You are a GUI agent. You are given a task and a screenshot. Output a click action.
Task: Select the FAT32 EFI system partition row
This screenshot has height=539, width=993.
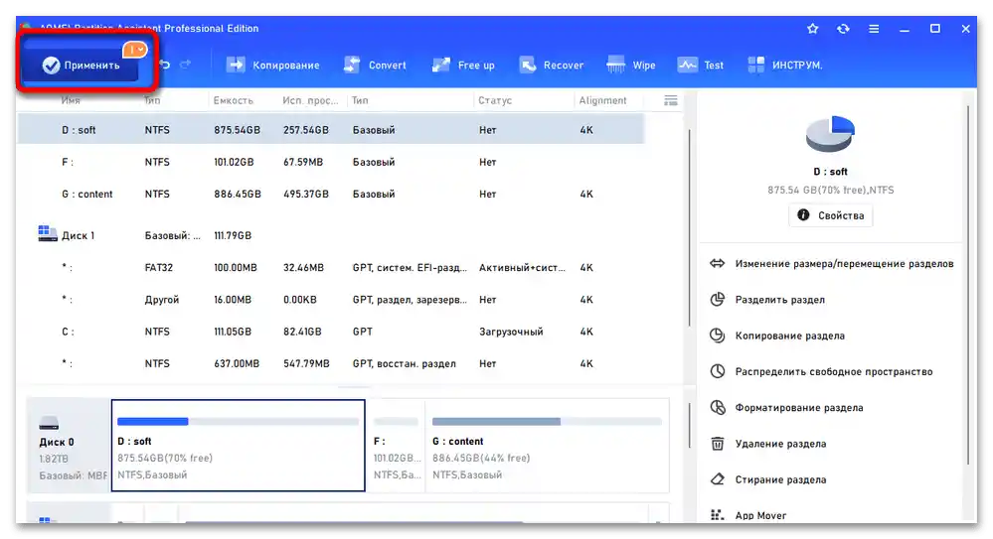click(331, 268)
